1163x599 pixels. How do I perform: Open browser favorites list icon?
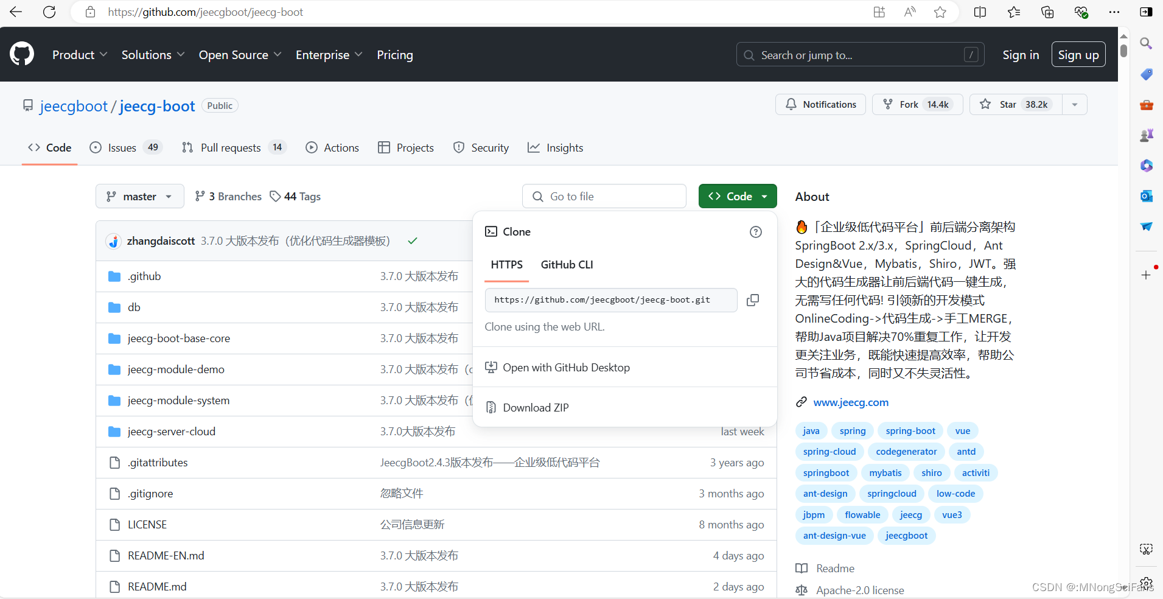click(1014, 12)
